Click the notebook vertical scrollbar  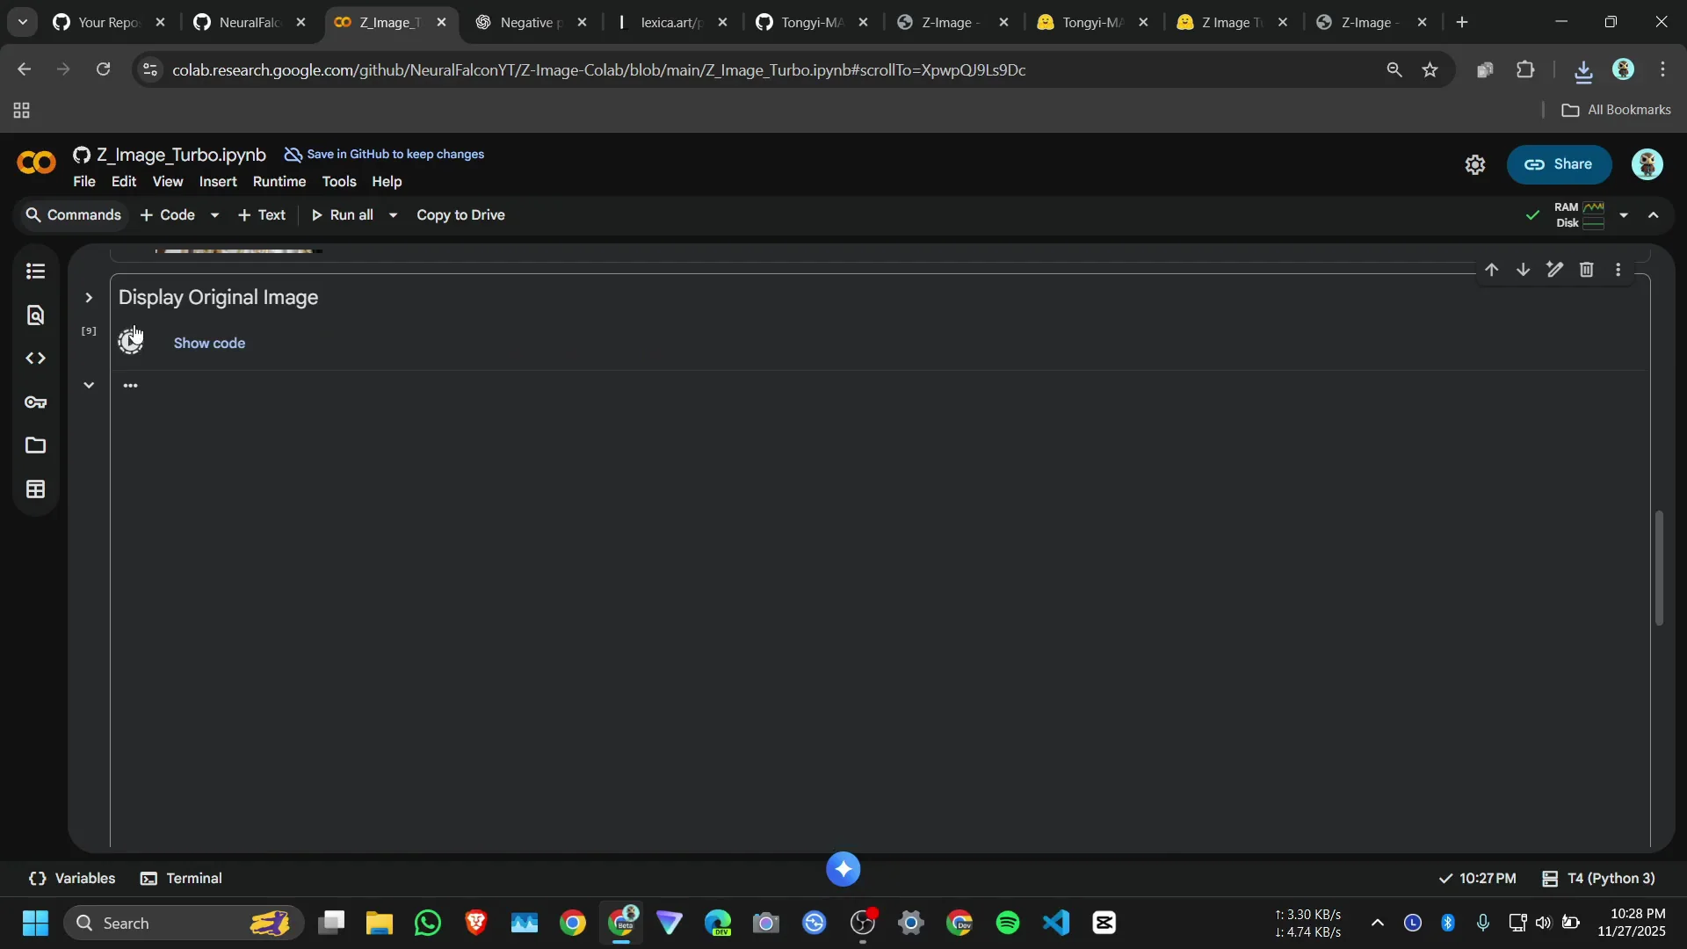[x=1659, y=567]
